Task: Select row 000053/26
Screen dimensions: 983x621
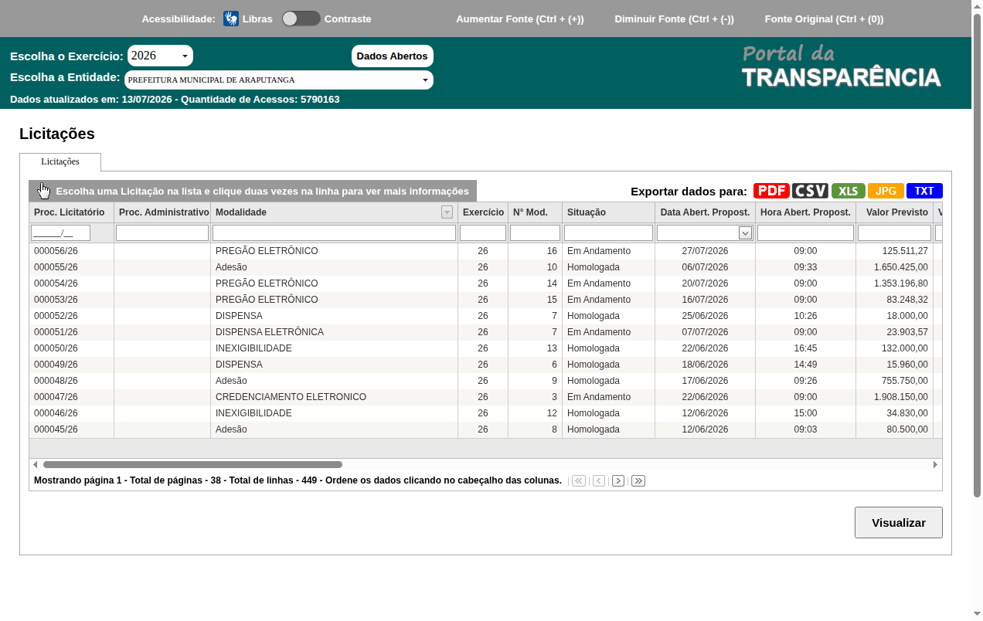Action: tap(485, 300)
